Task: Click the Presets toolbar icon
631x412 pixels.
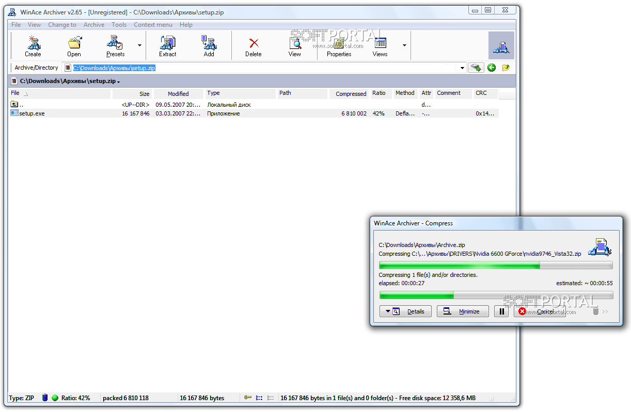Action: point(115,42)
